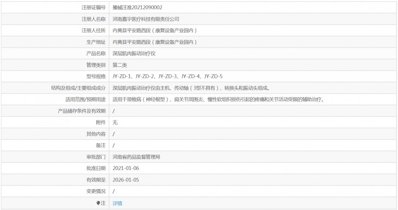Click the 批准日期 label
The height and width of the screenshot is (210, 398).
coord(96,169)
